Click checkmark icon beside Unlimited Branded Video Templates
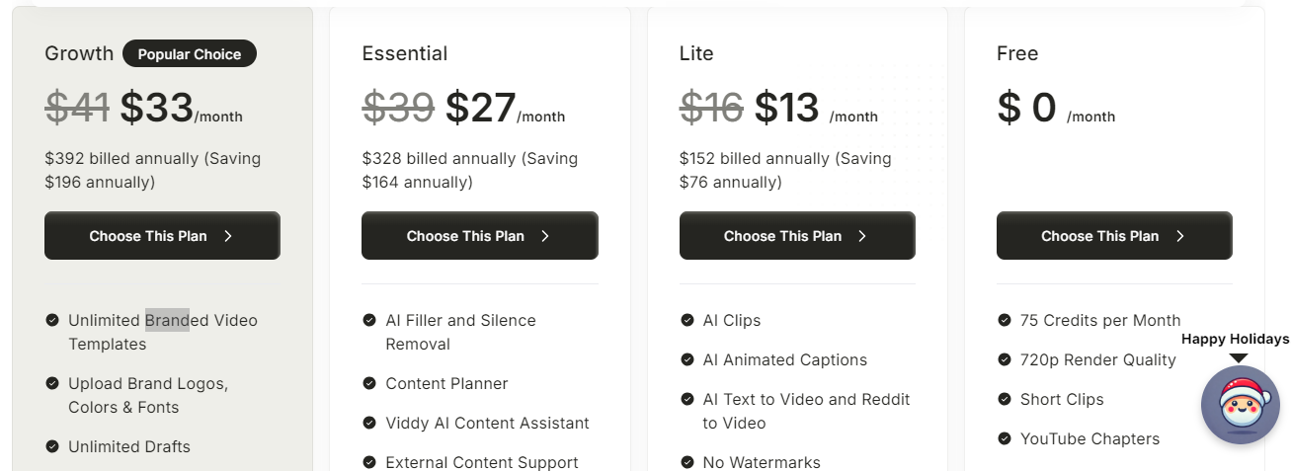The image size is (1291, 471). (x=51, y=320)
